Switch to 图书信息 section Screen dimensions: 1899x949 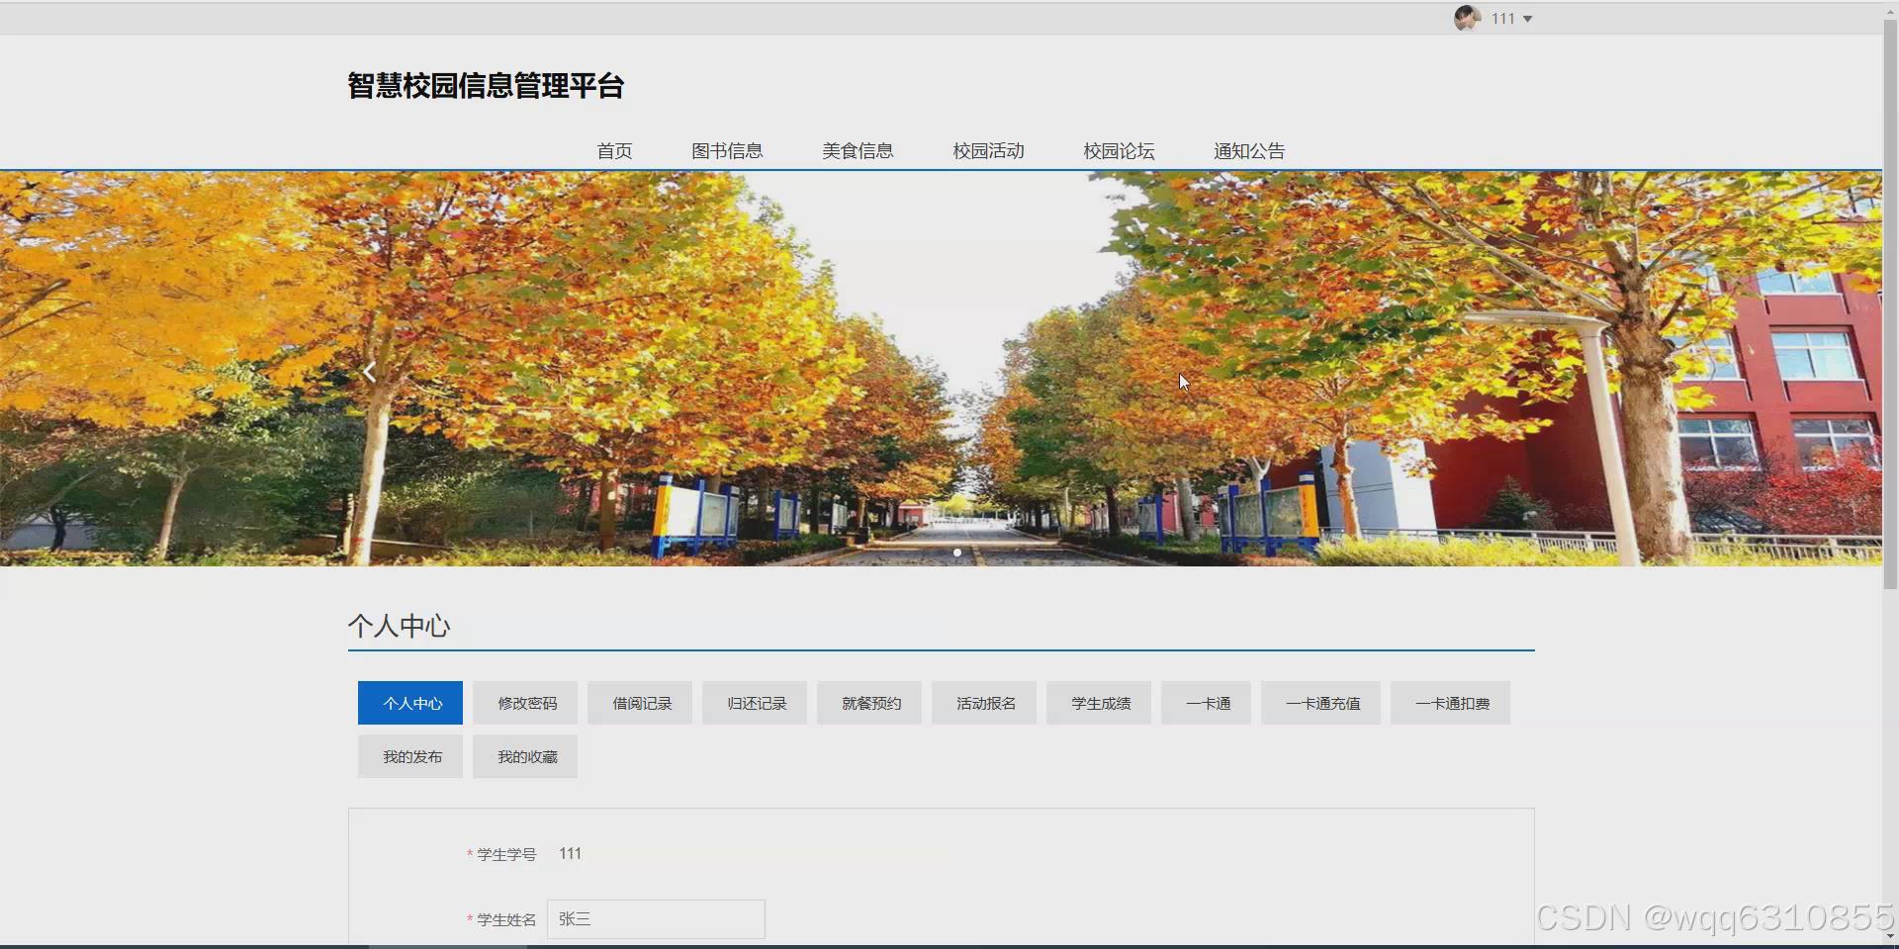tap(728, 150)
